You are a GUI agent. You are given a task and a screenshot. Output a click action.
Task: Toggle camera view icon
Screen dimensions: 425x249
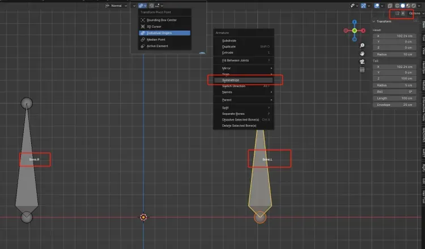click(362, 62)
